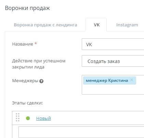Click the empty field below Новый stage
This screenshot has width=144, height=138.
[81, 132]
